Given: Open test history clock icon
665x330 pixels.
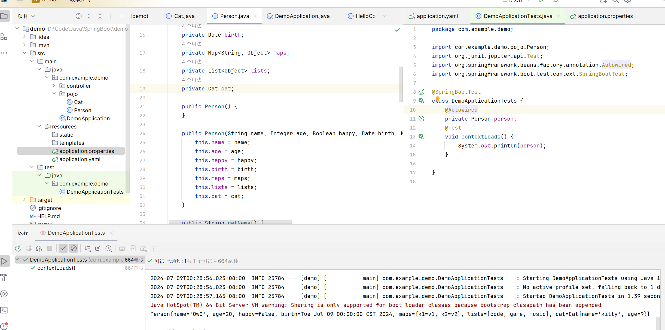Looking at the screenshot, I should pos(109,248).
